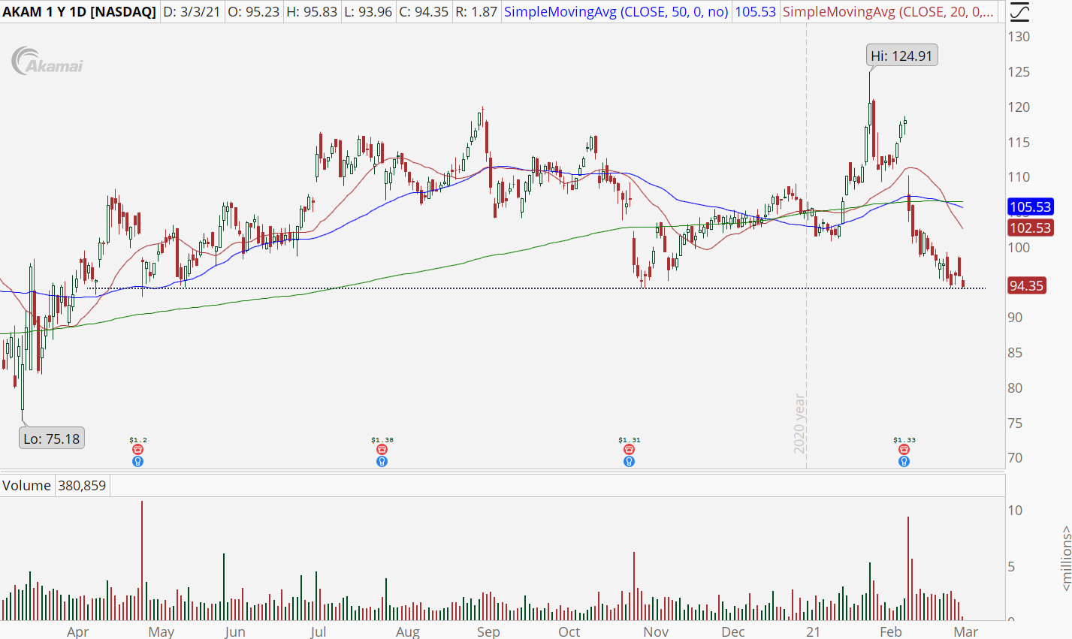Click the blue lightbulb icon below $1.38 earnings
The height and width of the screenshot is (639, 1072).
click(x=382, y=461)
